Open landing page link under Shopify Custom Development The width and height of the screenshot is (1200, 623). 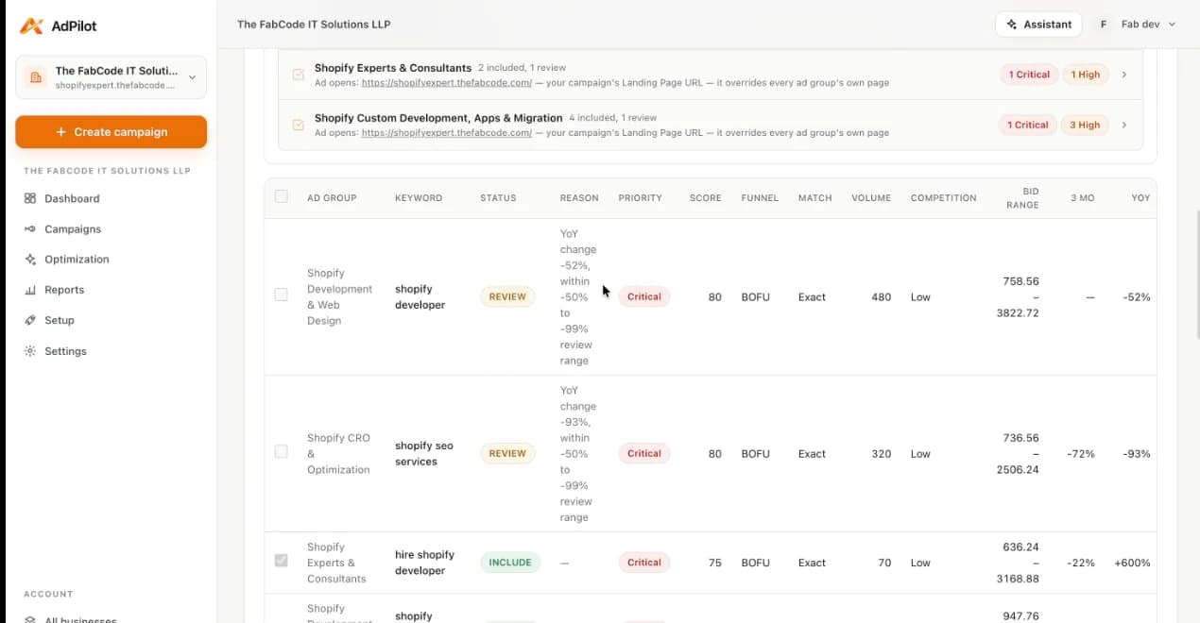447,133
